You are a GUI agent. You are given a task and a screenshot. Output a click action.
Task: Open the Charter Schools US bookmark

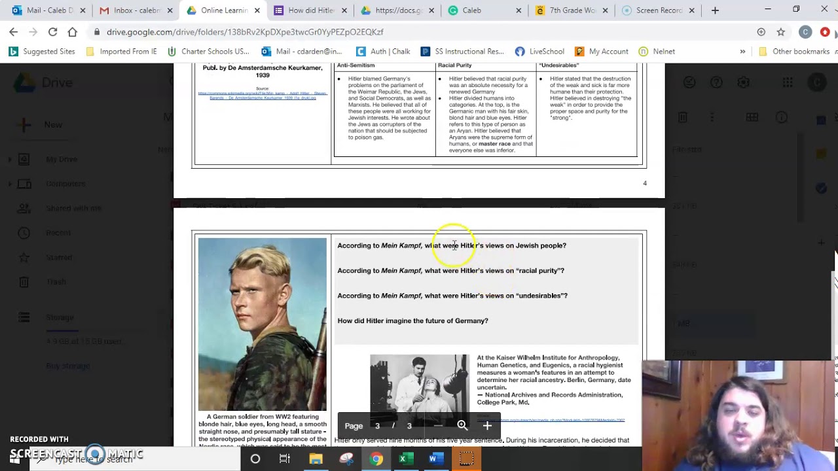[x=208, y=51]
